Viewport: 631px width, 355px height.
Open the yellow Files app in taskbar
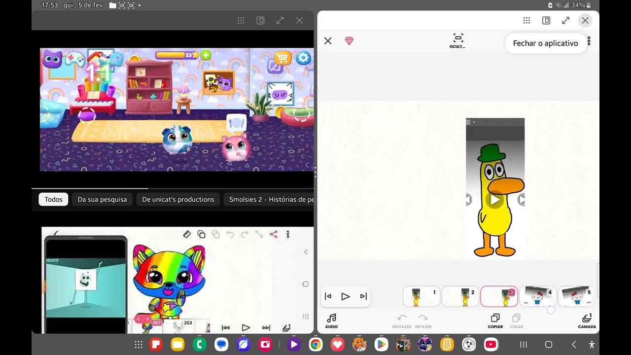click(177, 345)
